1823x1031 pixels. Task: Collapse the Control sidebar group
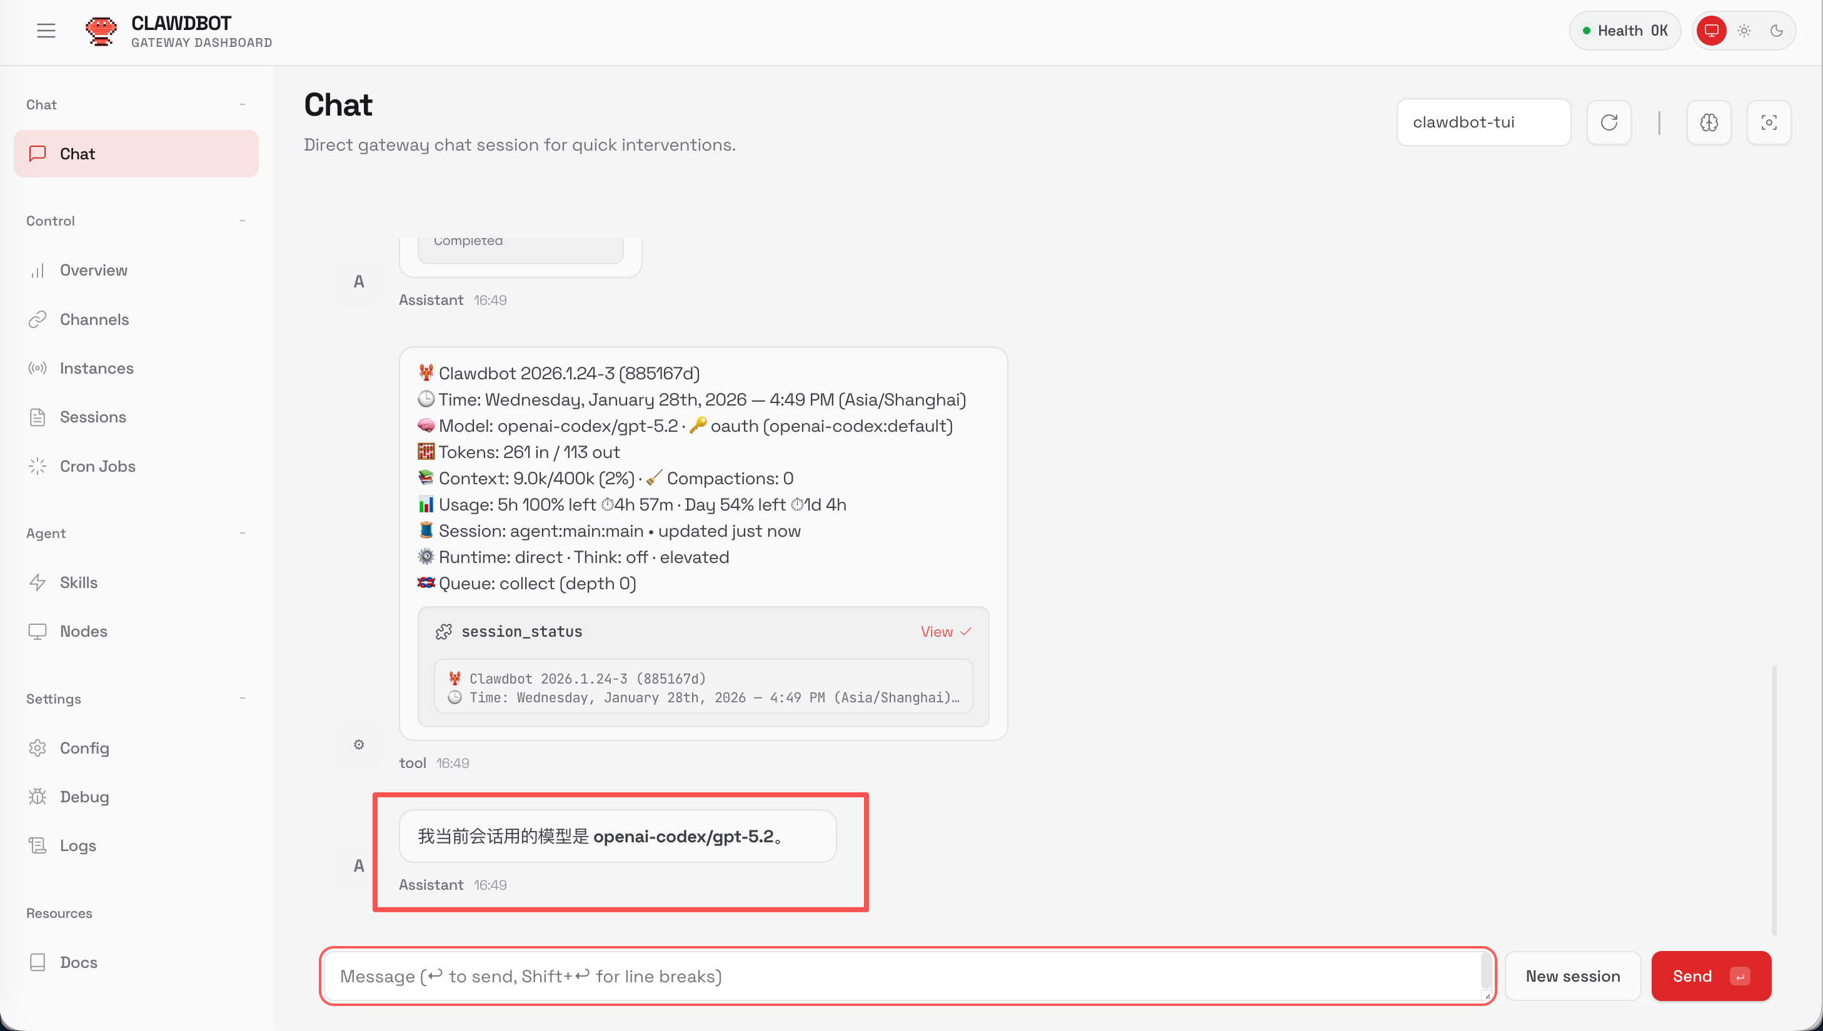242,221
